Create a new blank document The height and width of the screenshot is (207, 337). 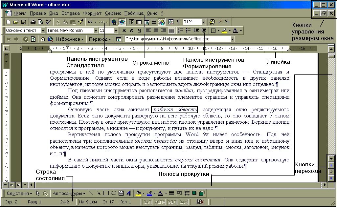click(8, 22)
